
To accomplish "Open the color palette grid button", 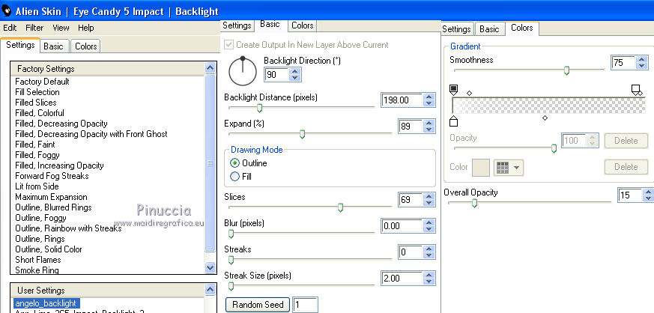I will point(509,168).
